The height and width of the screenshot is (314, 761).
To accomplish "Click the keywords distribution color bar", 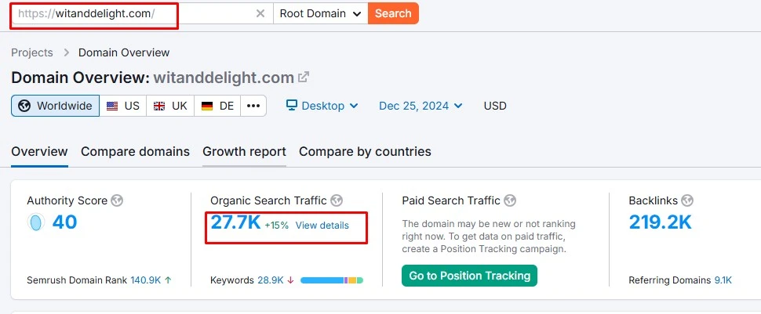I will (x=331, y=280).
